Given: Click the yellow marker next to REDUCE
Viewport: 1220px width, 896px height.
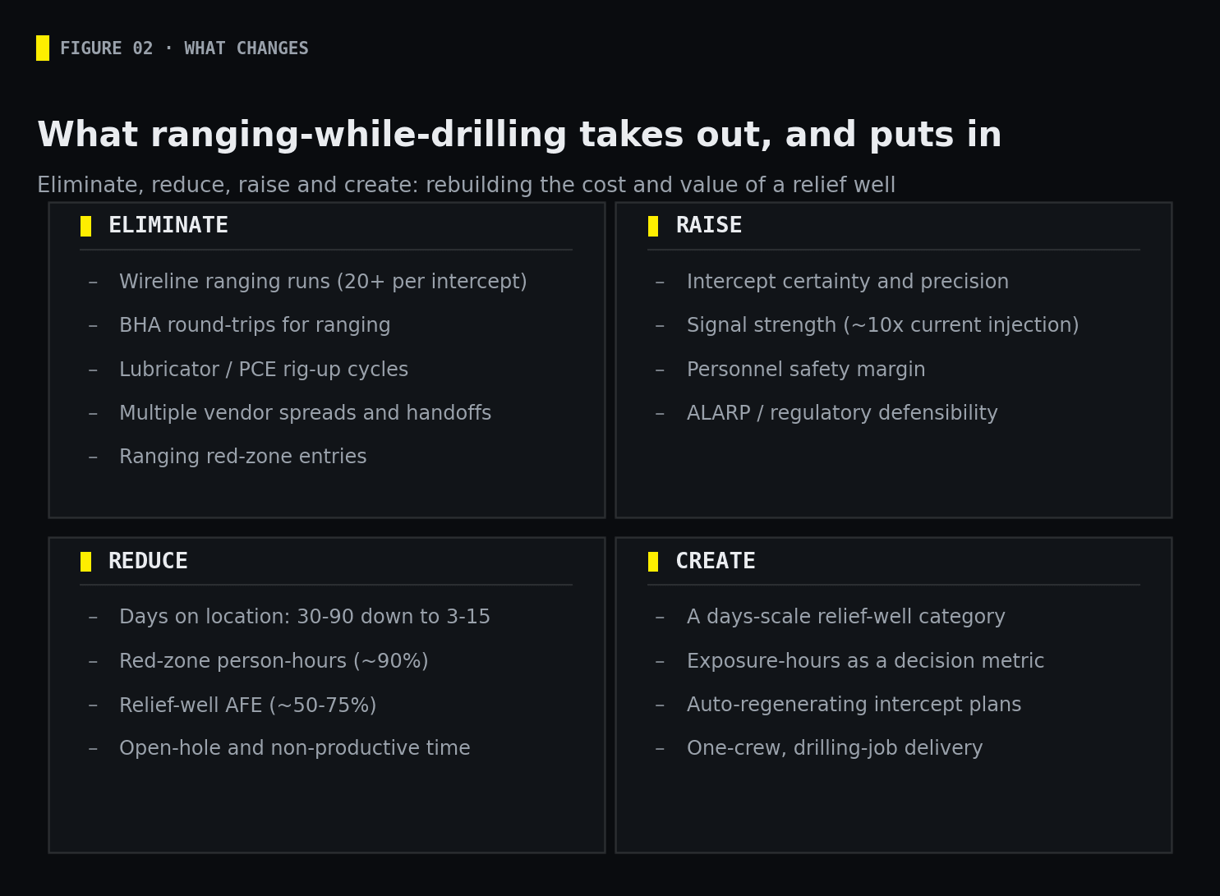Looking at the screenshot, I should pos(85,562).
